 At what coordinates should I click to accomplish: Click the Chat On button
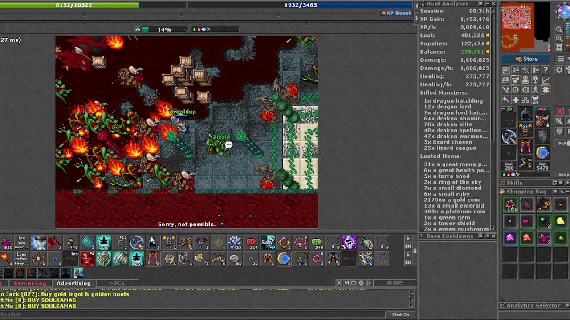(x=401, y=314)
